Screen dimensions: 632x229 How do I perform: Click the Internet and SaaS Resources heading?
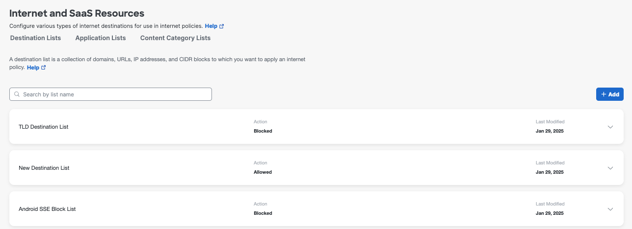(77, 13)
